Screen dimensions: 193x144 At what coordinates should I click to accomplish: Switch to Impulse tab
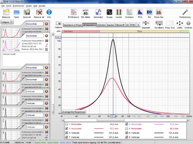pyautogui.click(x=110, y=25)
